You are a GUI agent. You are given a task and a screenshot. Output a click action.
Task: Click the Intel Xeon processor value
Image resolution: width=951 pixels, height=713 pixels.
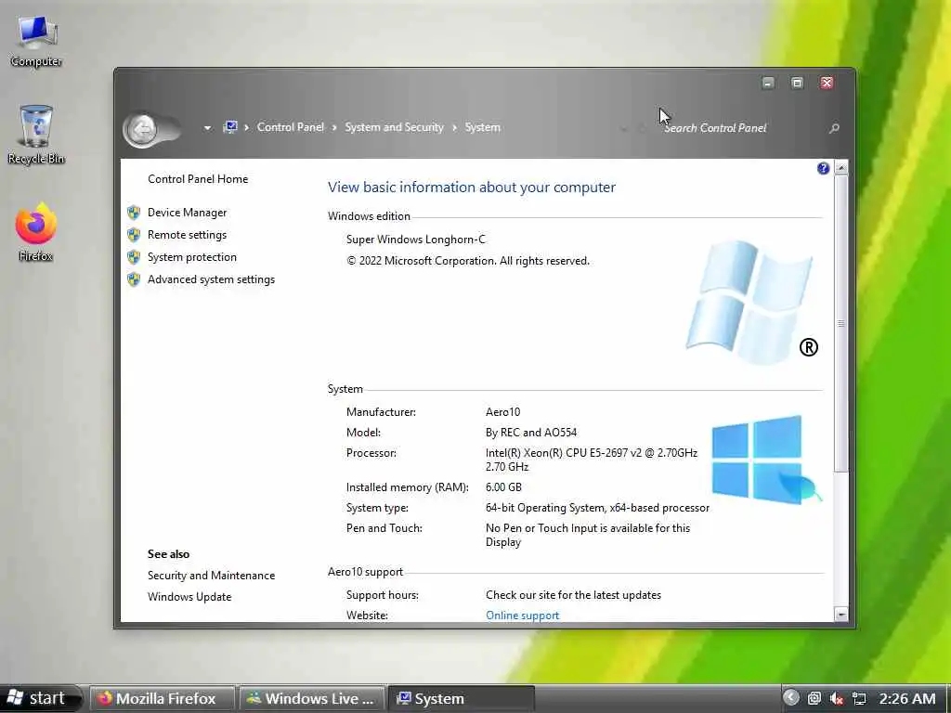(x=592, y=460)
